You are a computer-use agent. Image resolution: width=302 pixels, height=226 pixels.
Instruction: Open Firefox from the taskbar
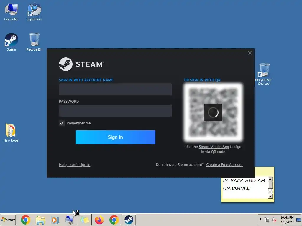click(99, 220)
